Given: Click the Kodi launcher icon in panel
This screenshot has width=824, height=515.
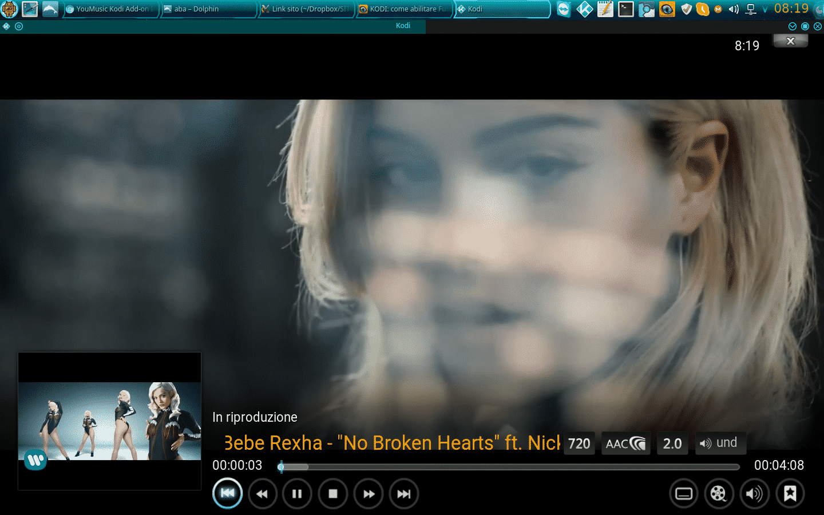Looking at the screenshot, I should click(x=584, y=9).
